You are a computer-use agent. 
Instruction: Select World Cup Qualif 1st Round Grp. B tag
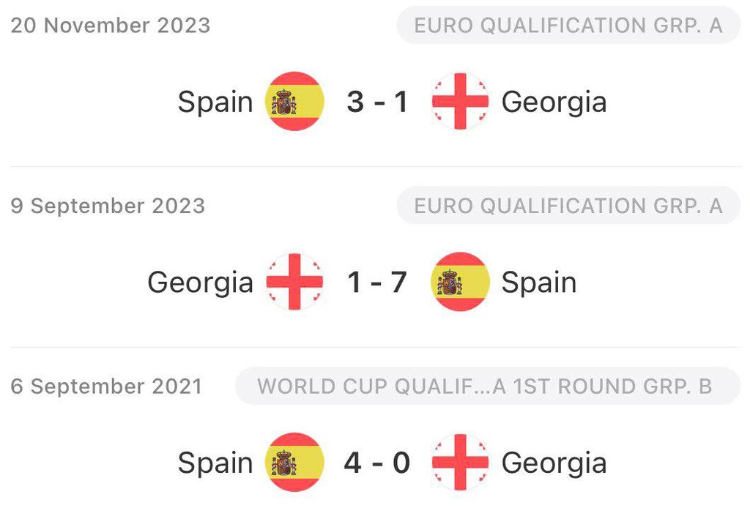click(488, 386)
